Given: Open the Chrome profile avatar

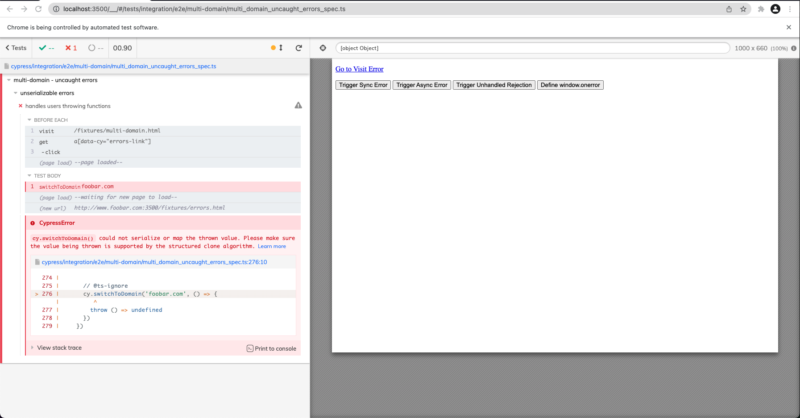Looking at the screenshot, I should coord(775,9).
